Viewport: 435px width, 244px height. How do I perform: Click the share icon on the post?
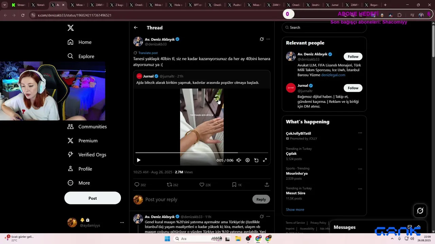click(267, 185)
